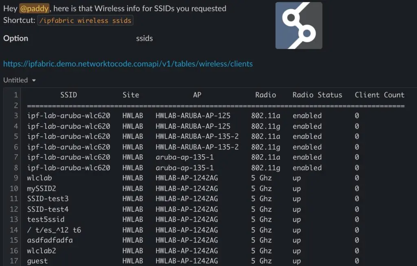Open the IP Fabric logo thumbnail
417x266 pixels.
[298, 26]
